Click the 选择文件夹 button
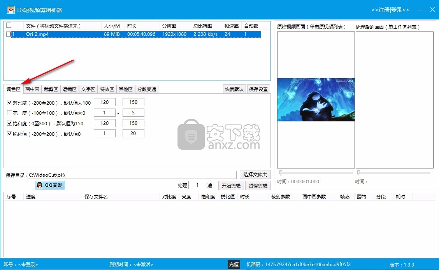 pos(255,175)
